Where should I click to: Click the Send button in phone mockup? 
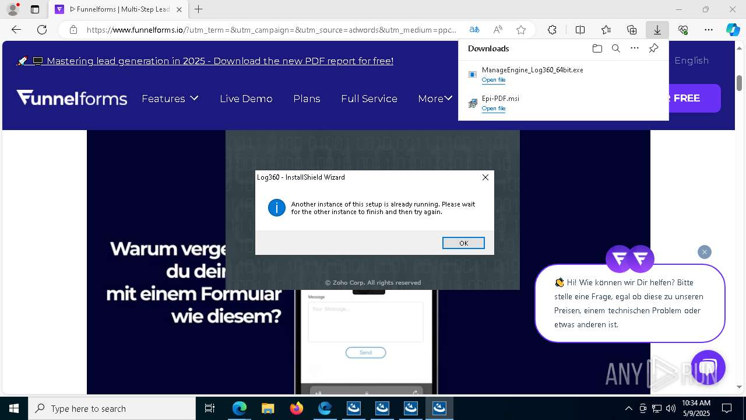click(x=365, y=352)
